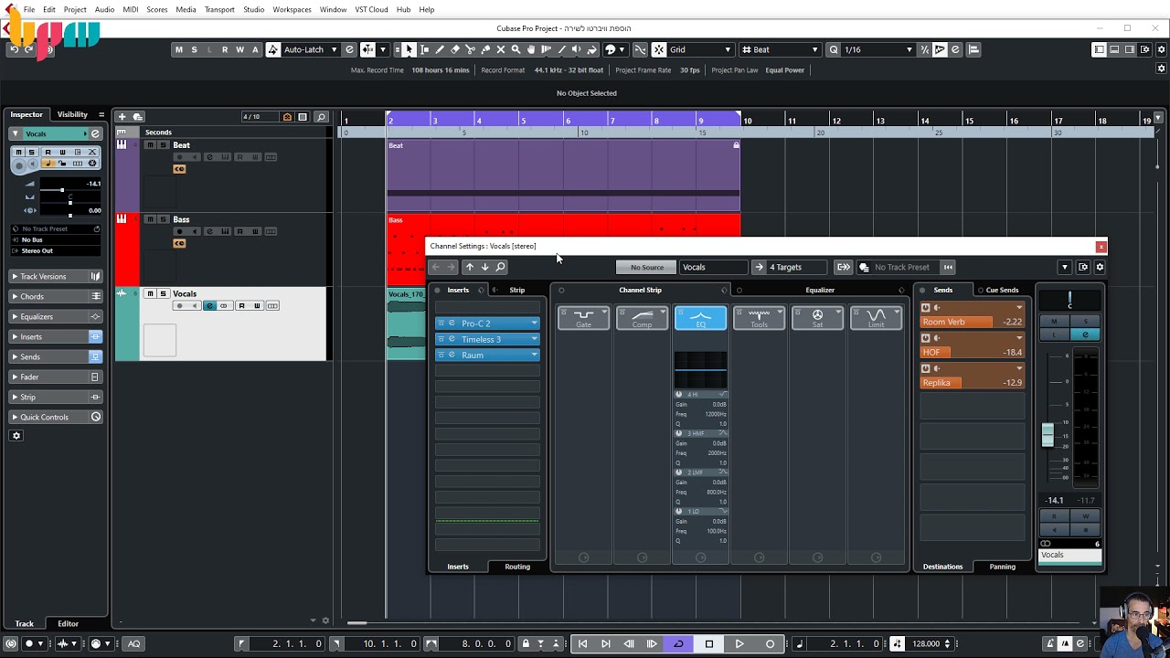Click No Track Preset field in Channel Settings
The width and height of the screenshot is (1170, 658).
click(x=902, y=267)
